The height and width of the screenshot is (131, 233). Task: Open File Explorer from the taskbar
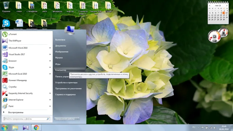click(x=15, y=128)
